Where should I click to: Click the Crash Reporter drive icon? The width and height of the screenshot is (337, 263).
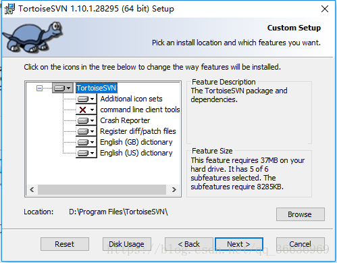[x=86, y=120]
